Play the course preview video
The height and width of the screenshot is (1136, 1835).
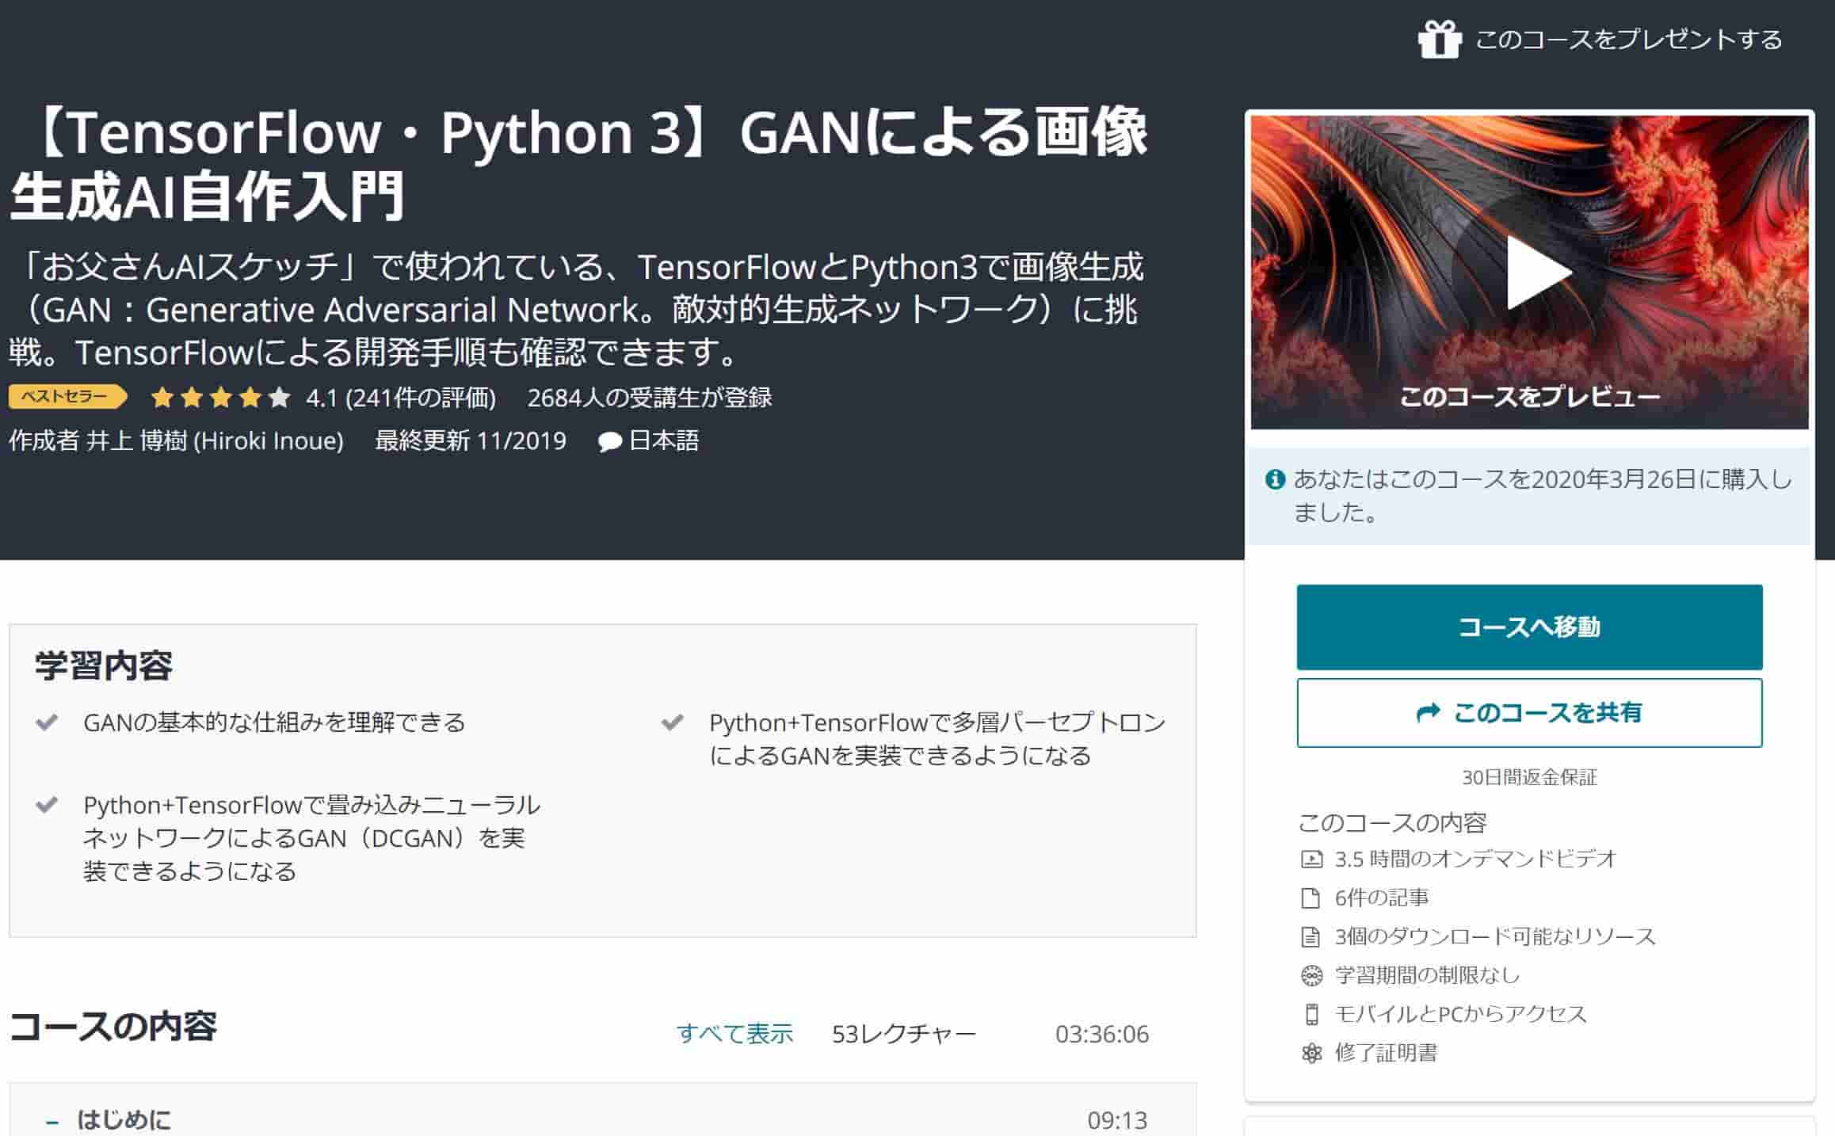click(x=1538, y=272)
